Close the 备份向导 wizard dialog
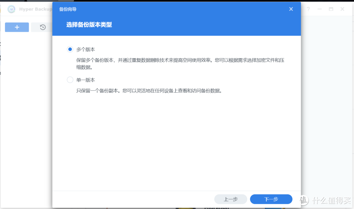This screenshot has height=209, width=354. coord(291,9)
